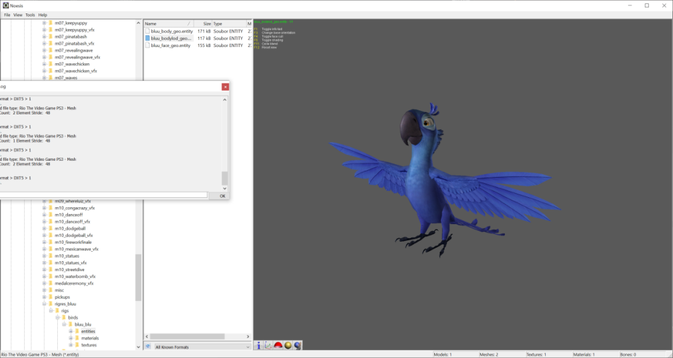Click left arrow of file list horizontal scrollbar
The image size is (673, 358).
point(147,336)
